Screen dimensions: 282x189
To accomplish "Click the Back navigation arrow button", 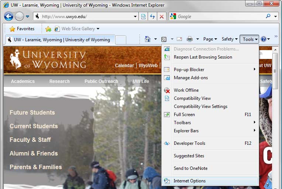I will 8,17.
